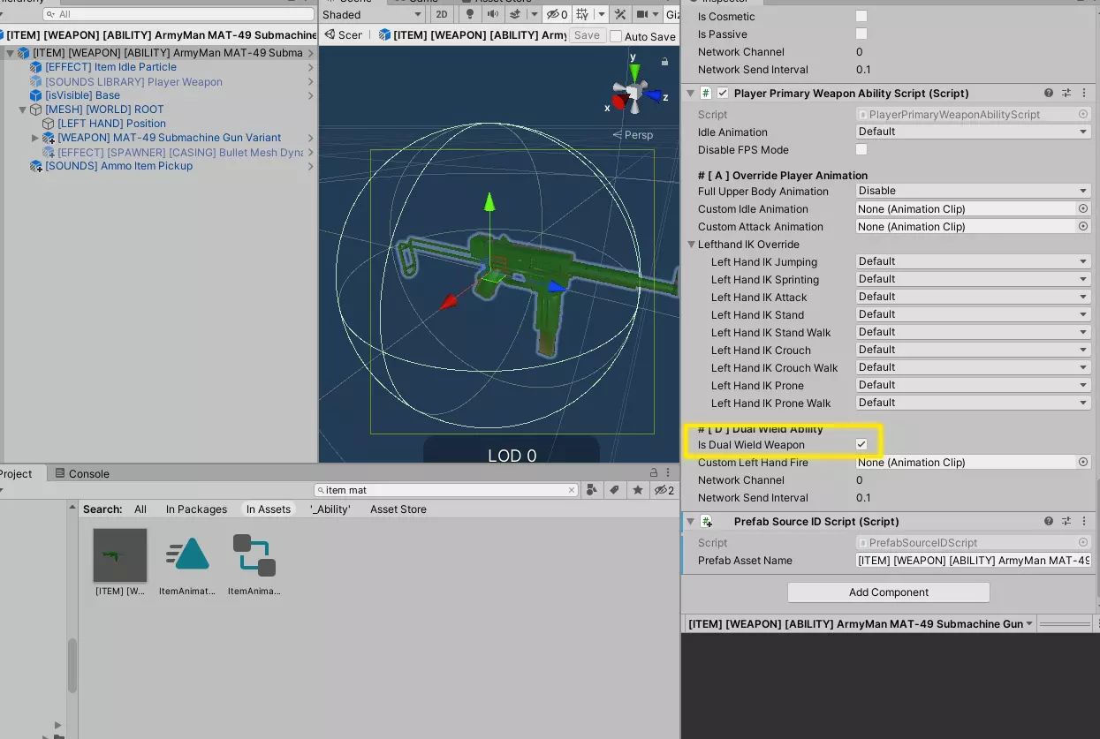Enable the Auto Save checkbox

click(616, 36)
